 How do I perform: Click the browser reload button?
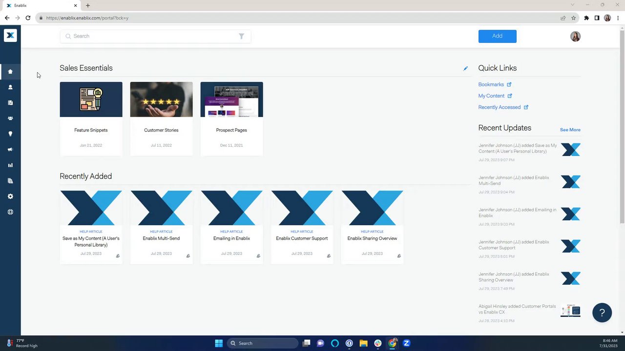pyautogui.click(x=28, y=18)
